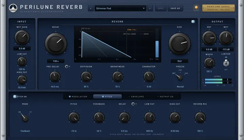
Task: Toggle the Delay tempo sync T button
Action: pyautogui.click(x=133, y=104)
